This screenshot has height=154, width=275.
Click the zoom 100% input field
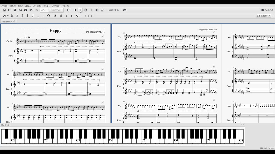(44, 10)
